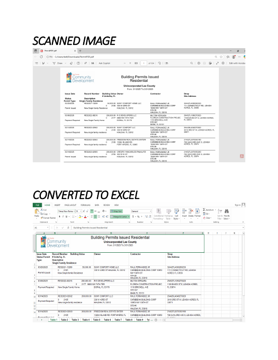Rotate the PDF page
Screen dimensions: 278x360
click(159, 63)
